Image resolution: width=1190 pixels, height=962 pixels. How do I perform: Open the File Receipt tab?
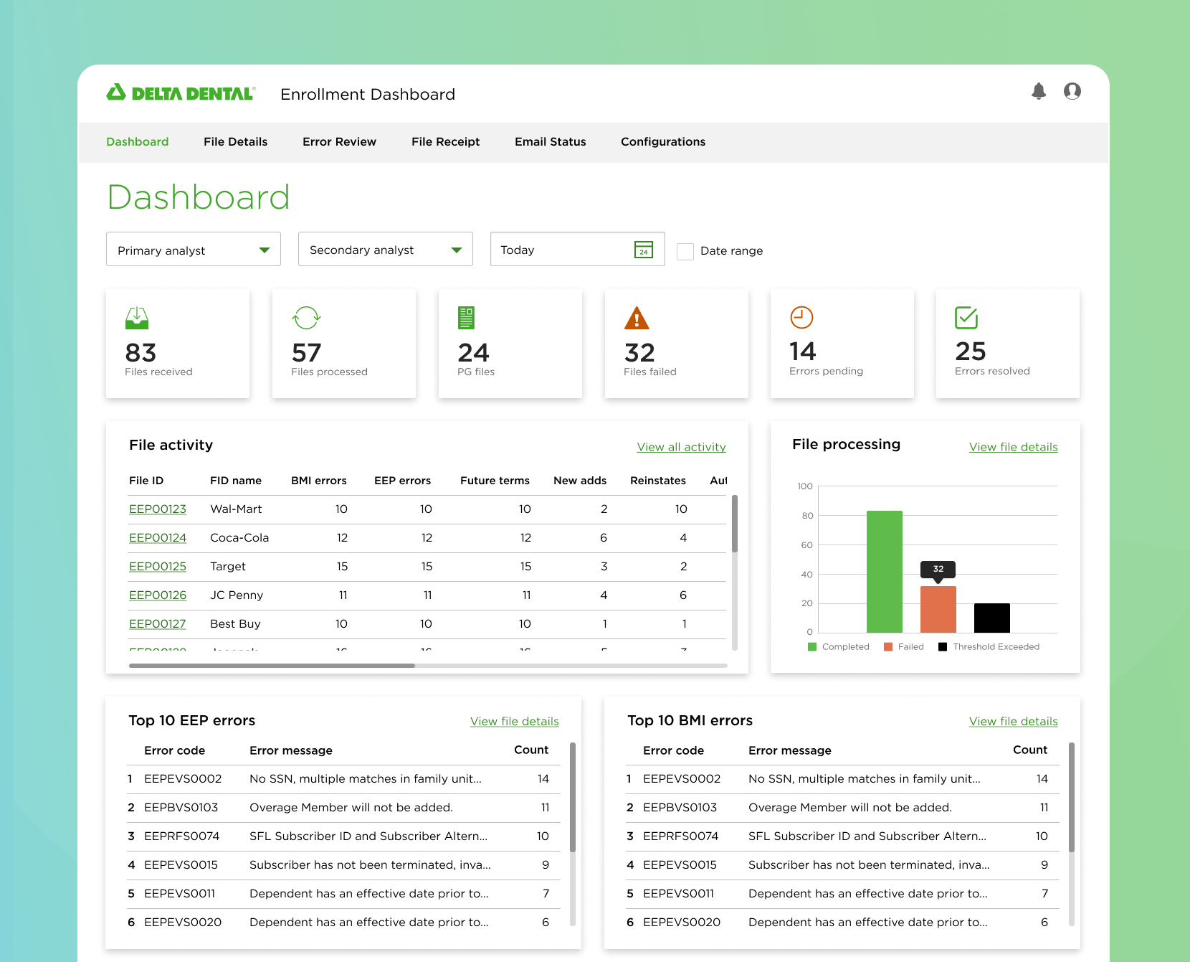[x=445, y=142]
